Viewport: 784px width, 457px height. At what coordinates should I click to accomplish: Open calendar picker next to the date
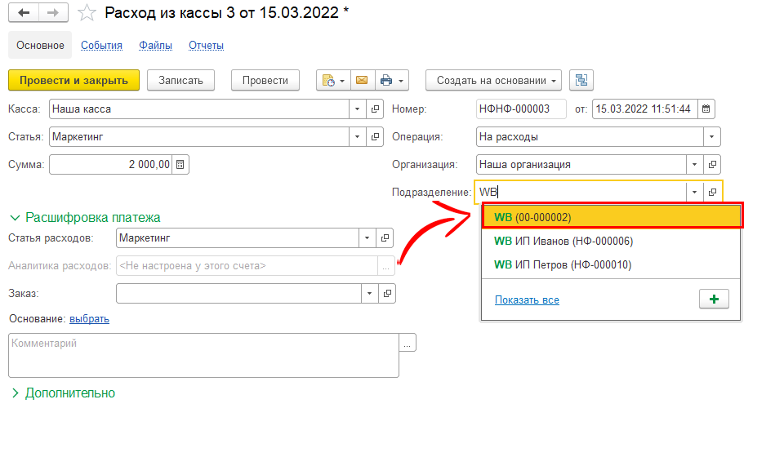[x=706, y=109]
